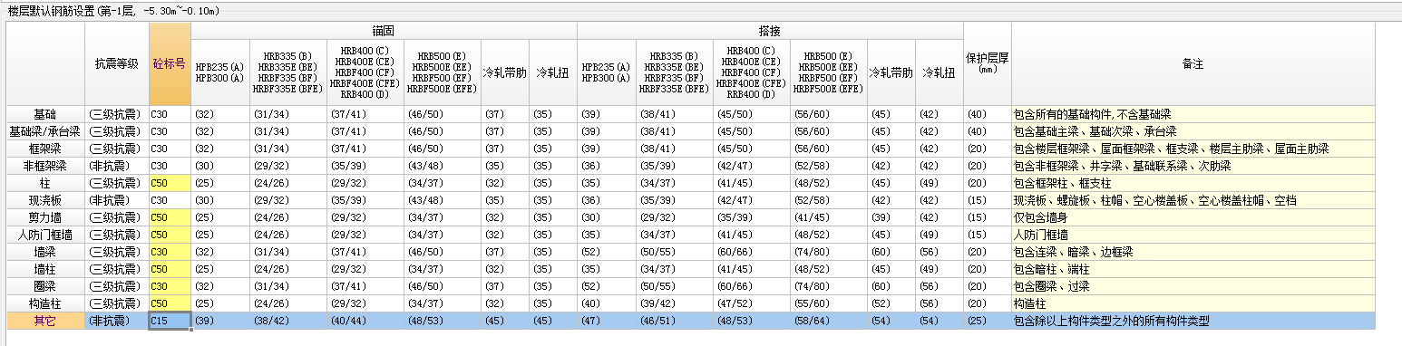1402x346 pixels.
Task: Open the C50 concrete grade cell for 人防门框墙
Action: tap(170, 235)
